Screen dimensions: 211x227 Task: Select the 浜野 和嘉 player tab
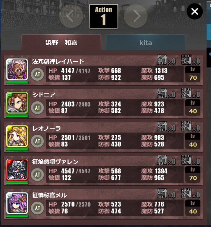pyautogui.click(x=61, y=43)
